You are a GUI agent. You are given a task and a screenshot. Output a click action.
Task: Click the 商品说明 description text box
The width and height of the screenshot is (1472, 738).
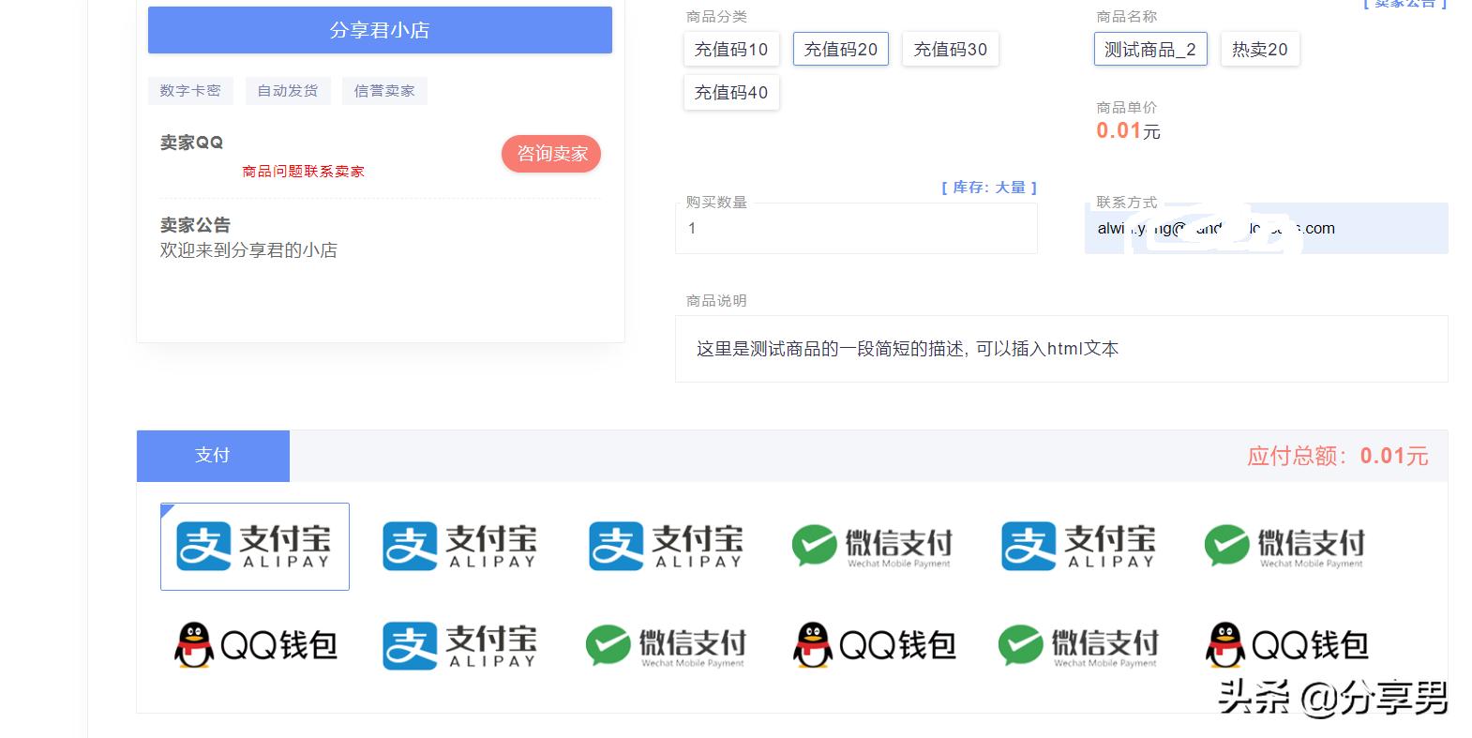[x=1061, y=349]
